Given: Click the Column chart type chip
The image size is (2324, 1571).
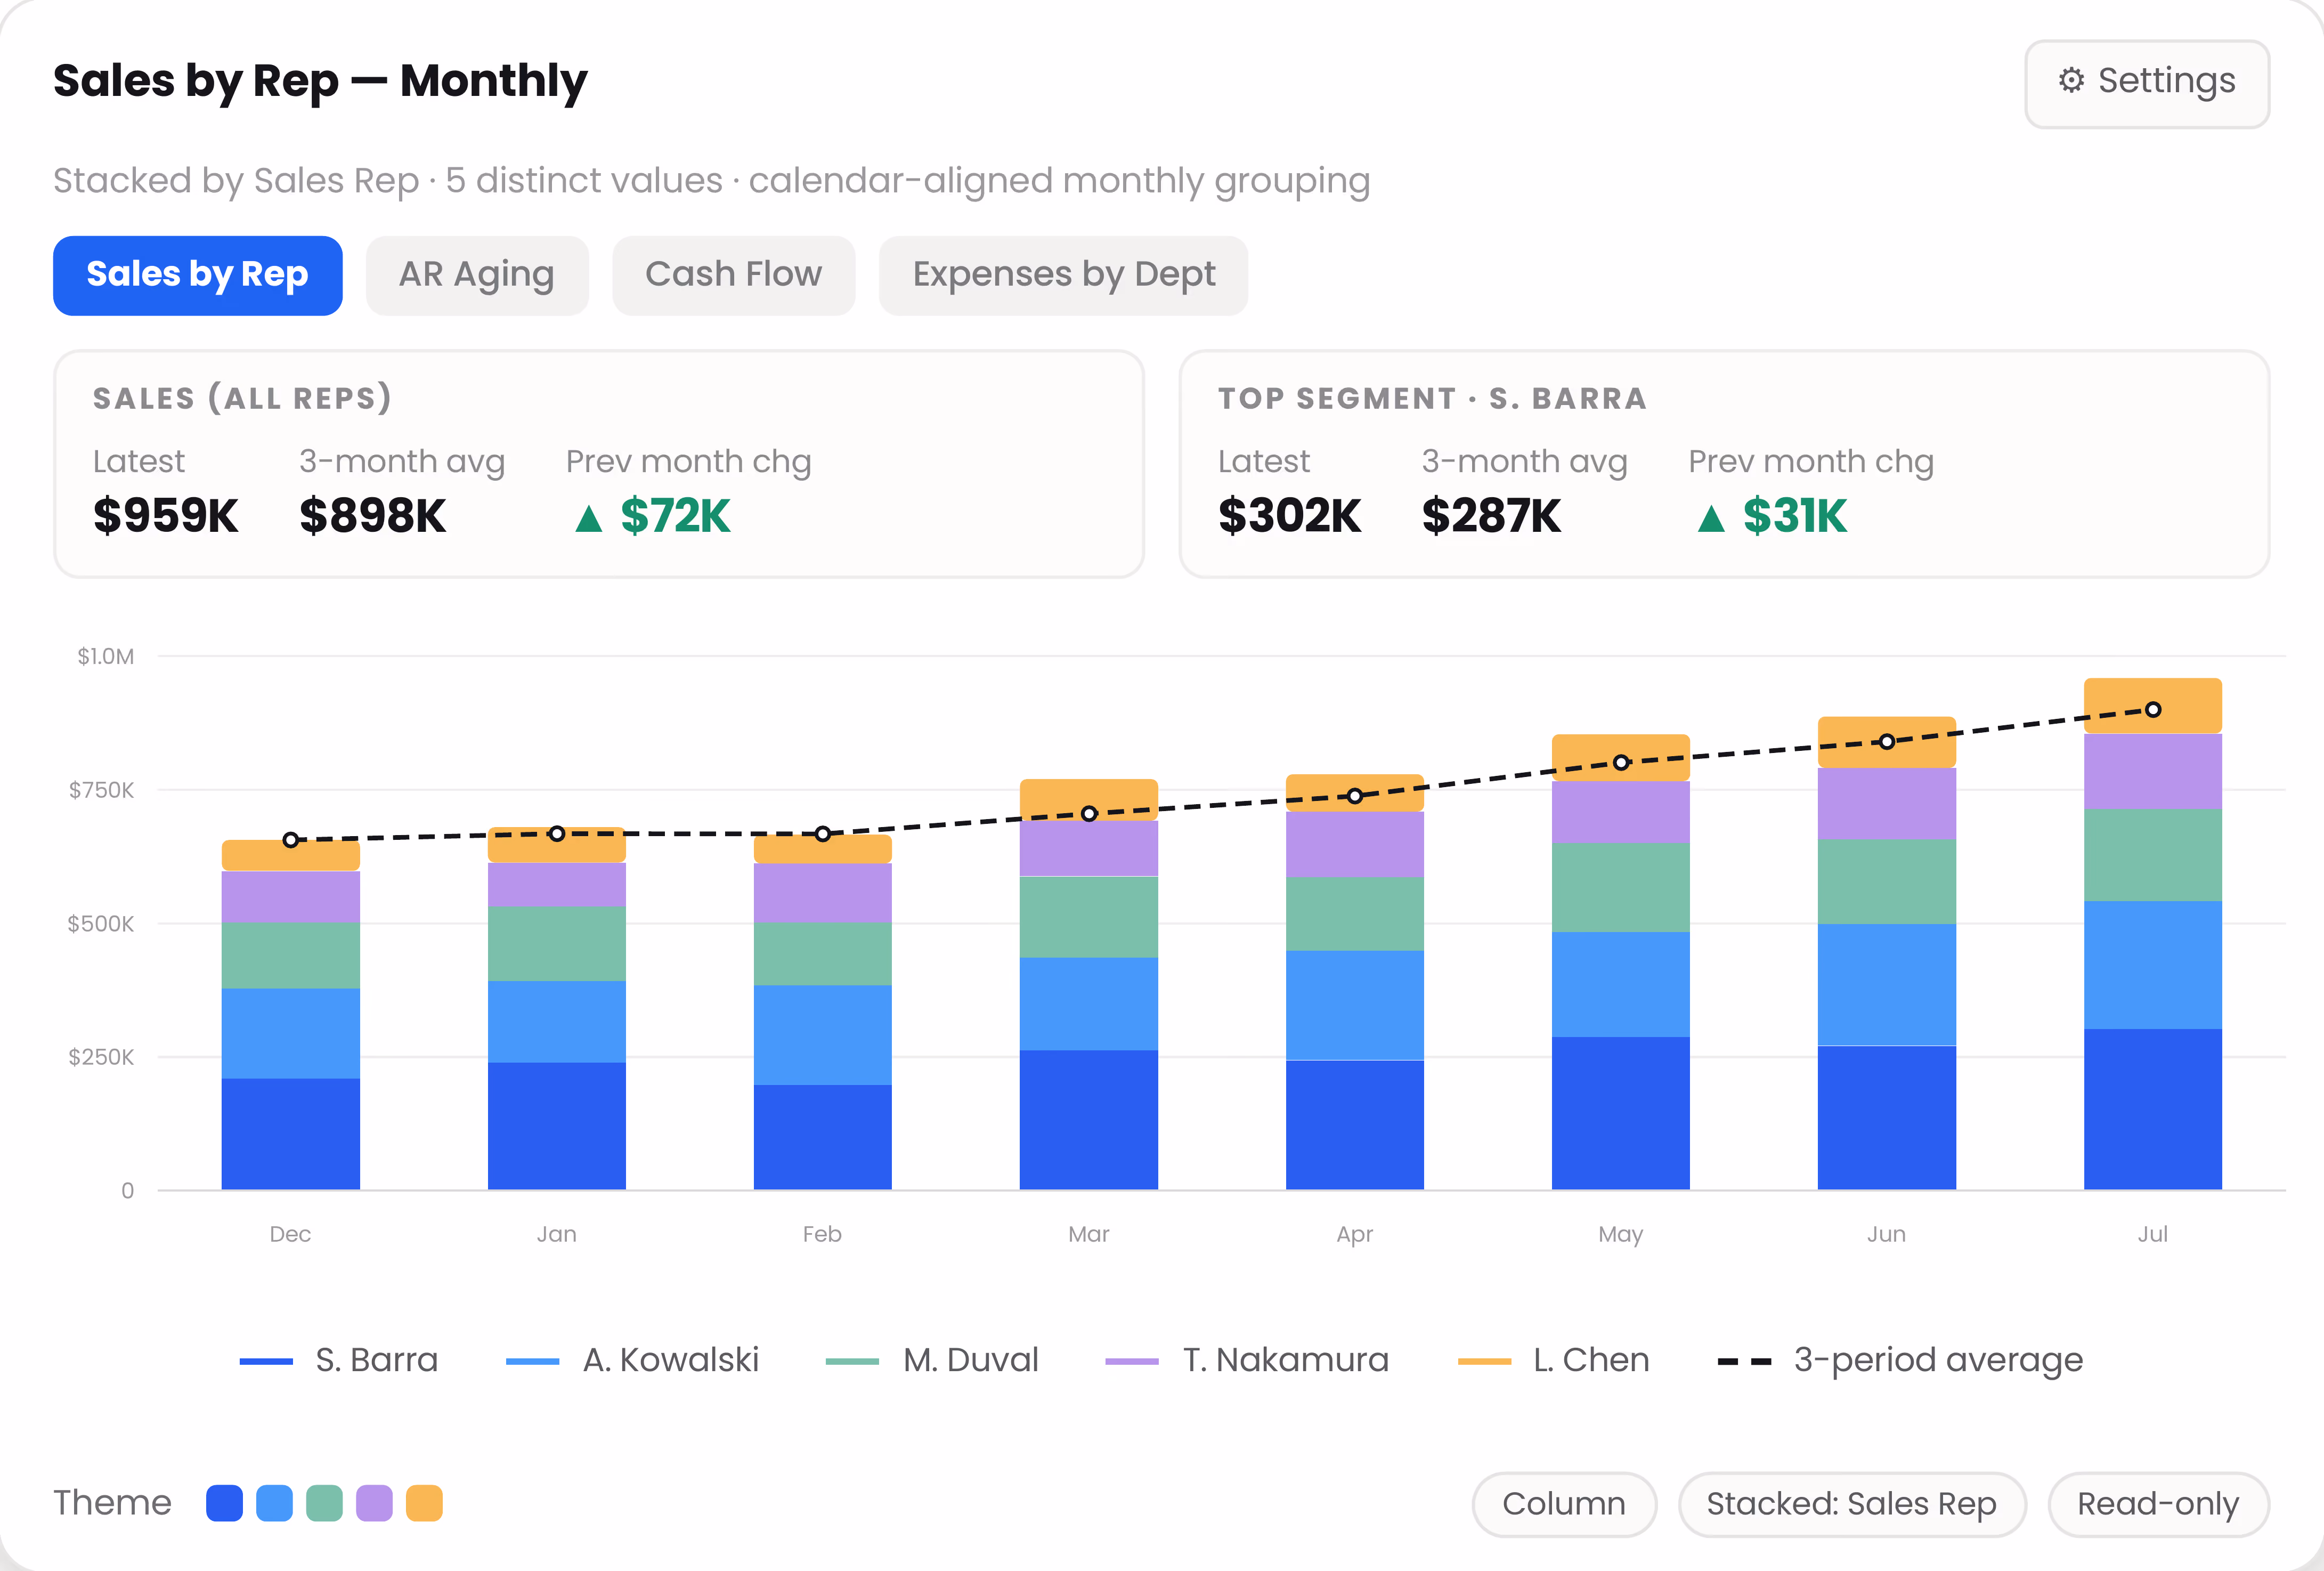Looking at the screenshot, I should tap(1564, 1504).
